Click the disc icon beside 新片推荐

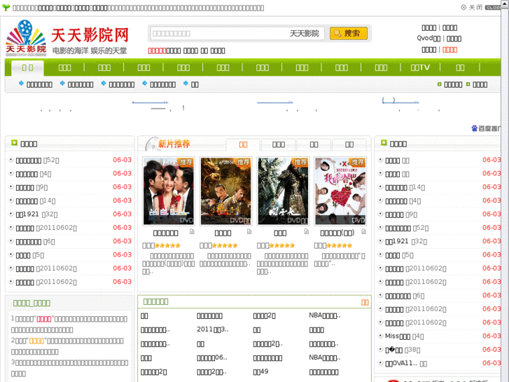(151, 144)
